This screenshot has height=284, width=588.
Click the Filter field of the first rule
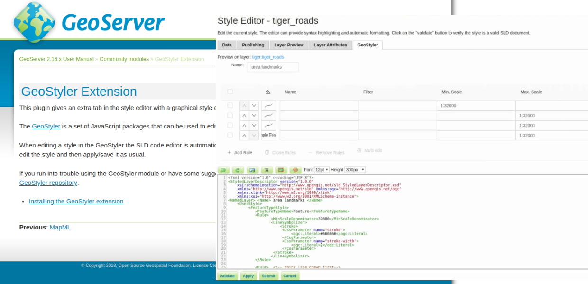(397, 106)
